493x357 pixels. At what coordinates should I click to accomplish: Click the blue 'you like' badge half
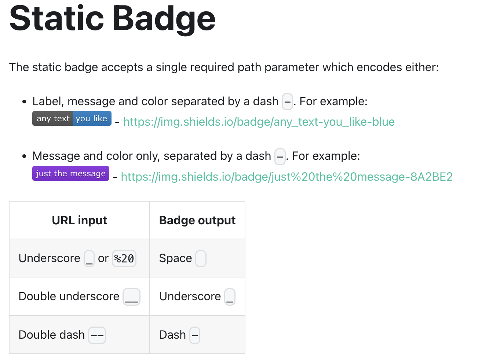[92, 118]
